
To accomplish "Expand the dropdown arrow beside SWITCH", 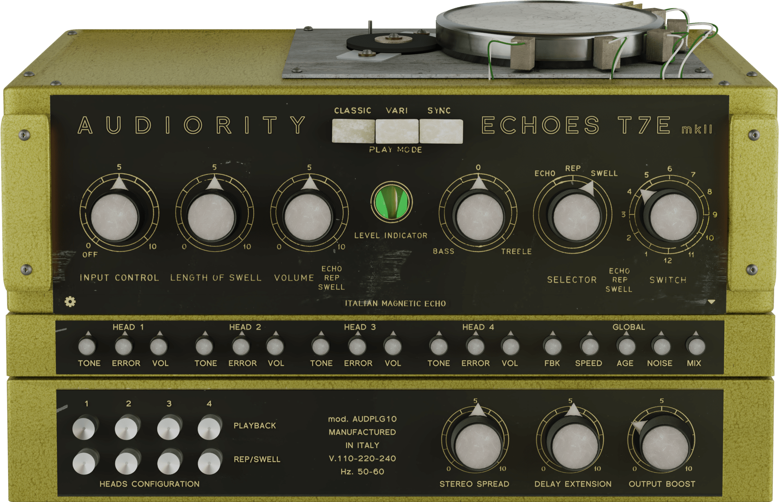I will tap(712, 302).
